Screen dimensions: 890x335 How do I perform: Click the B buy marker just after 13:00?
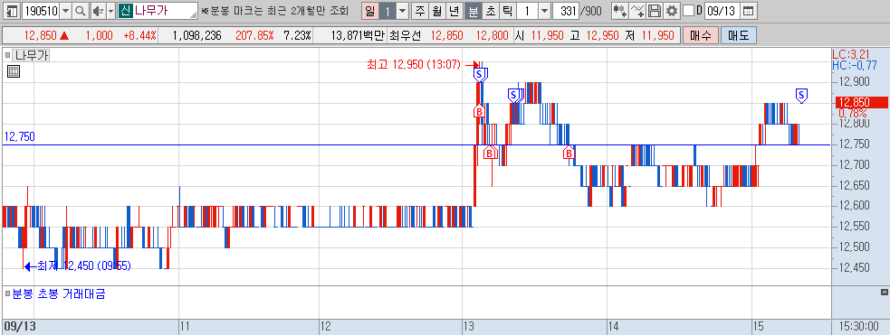click(x=478, y=111)
